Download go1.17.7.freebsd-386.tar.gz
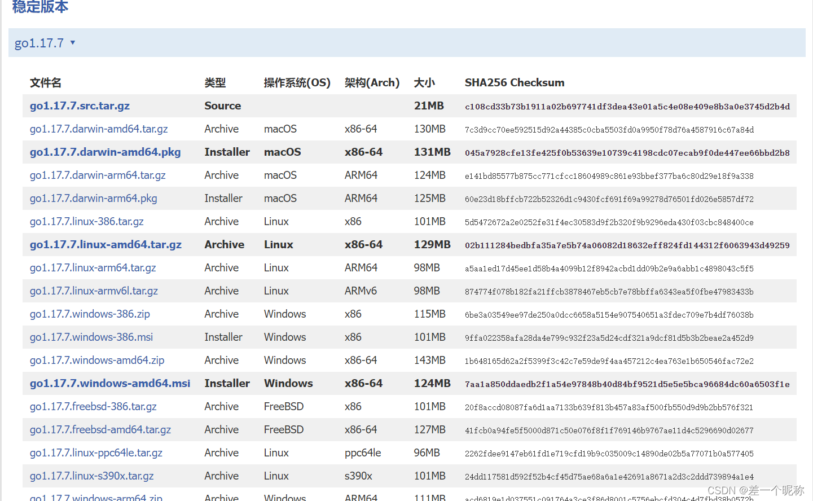This screenshot has height=501, width=813. 93,407
